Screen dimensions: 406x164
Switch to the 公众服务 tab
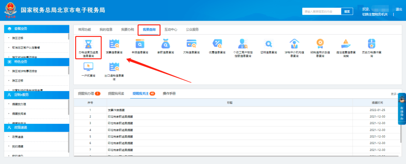click(x=192, y=30)
